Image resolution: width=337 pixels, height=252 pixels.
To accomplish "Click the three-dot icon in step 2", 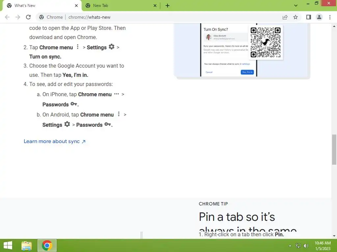I will tap(78, 47).
